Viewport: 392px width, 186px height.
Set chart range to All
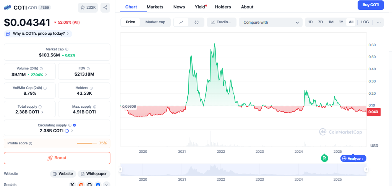[351, 22]
